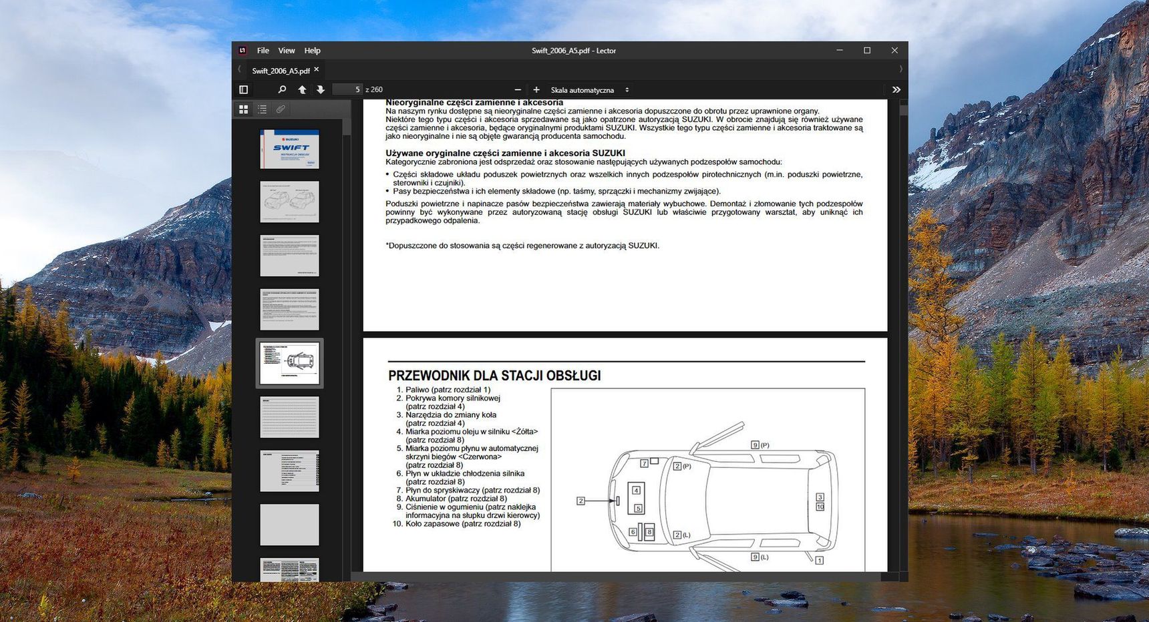
Task: Click 'Koło zapasowe (patrz rozdział 8)' item
Action: point(456,524)
